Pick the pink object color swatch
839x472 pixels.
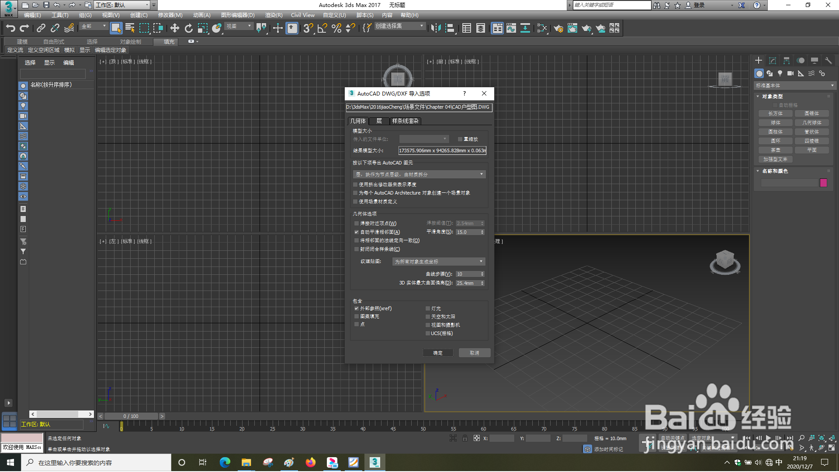point(823,183)
